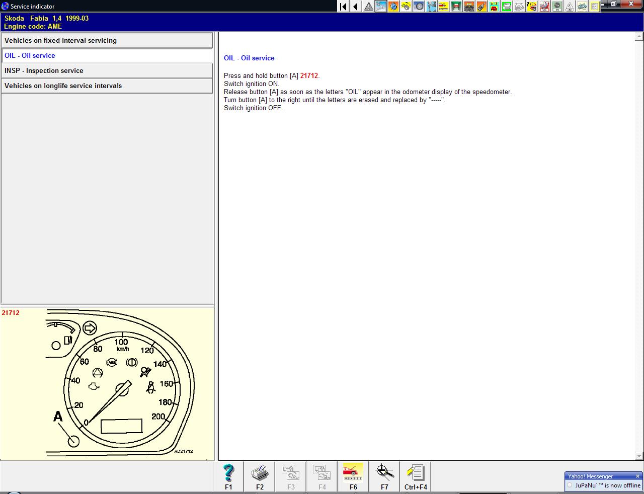Select INSP - Inspection service entry

[x=107, y=71]
